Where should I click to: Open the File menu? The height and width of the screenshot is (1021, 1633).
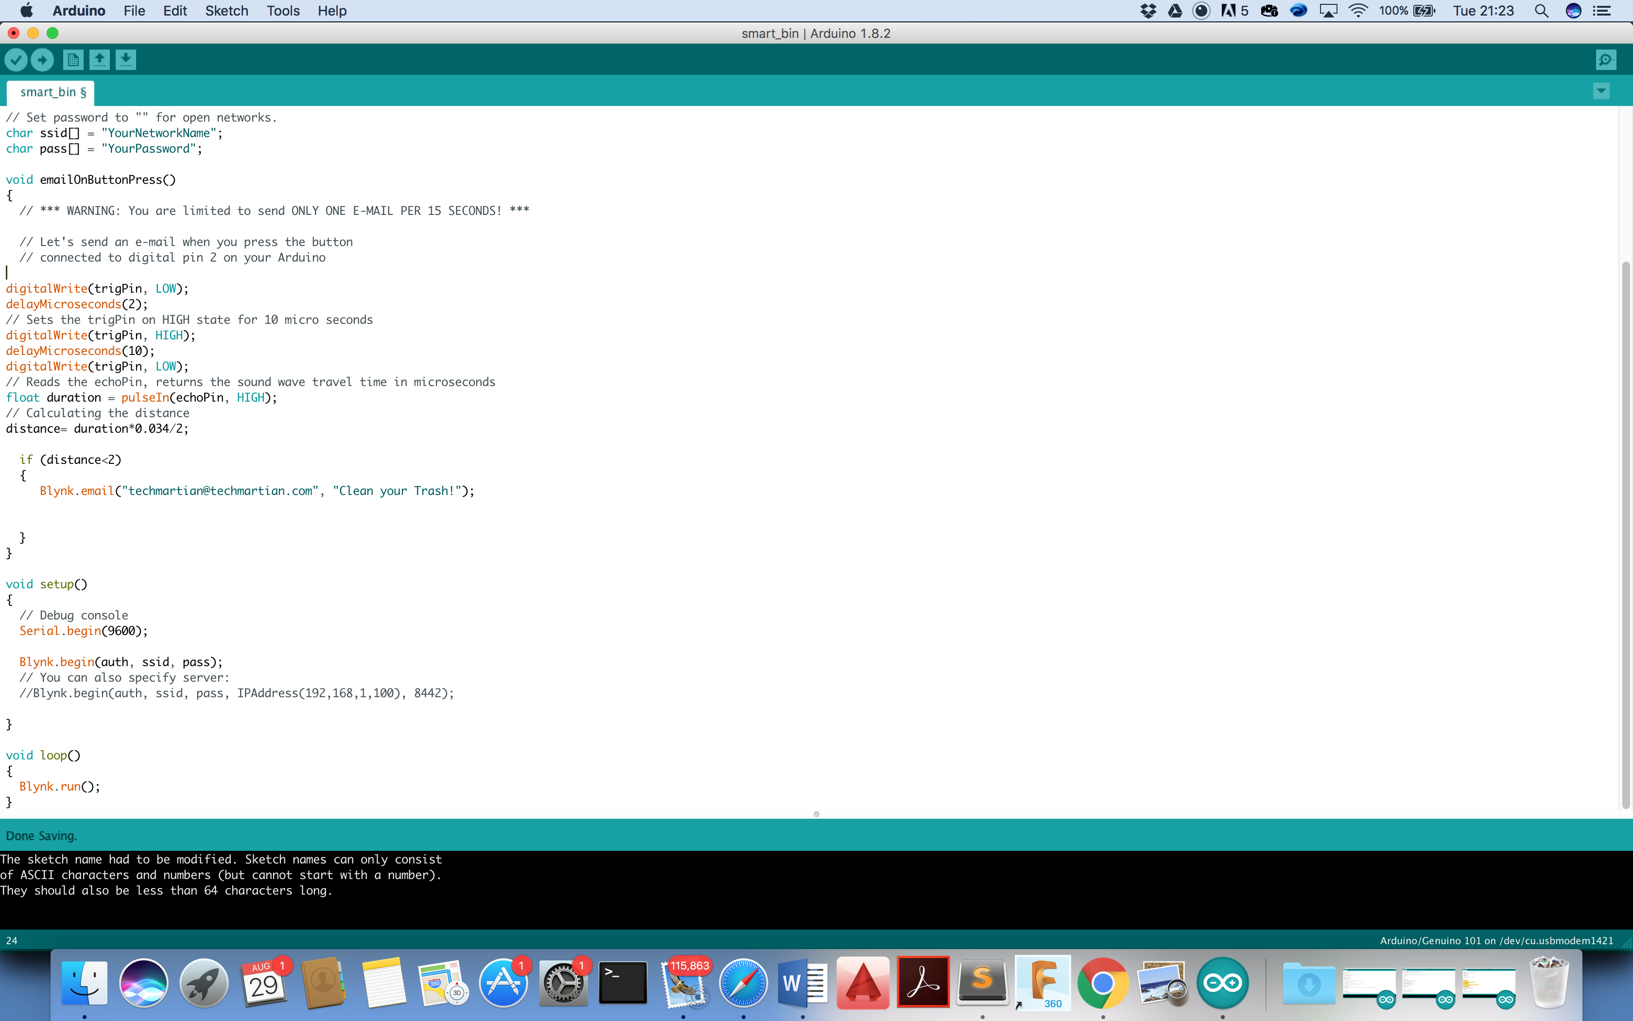coord(134,11)
